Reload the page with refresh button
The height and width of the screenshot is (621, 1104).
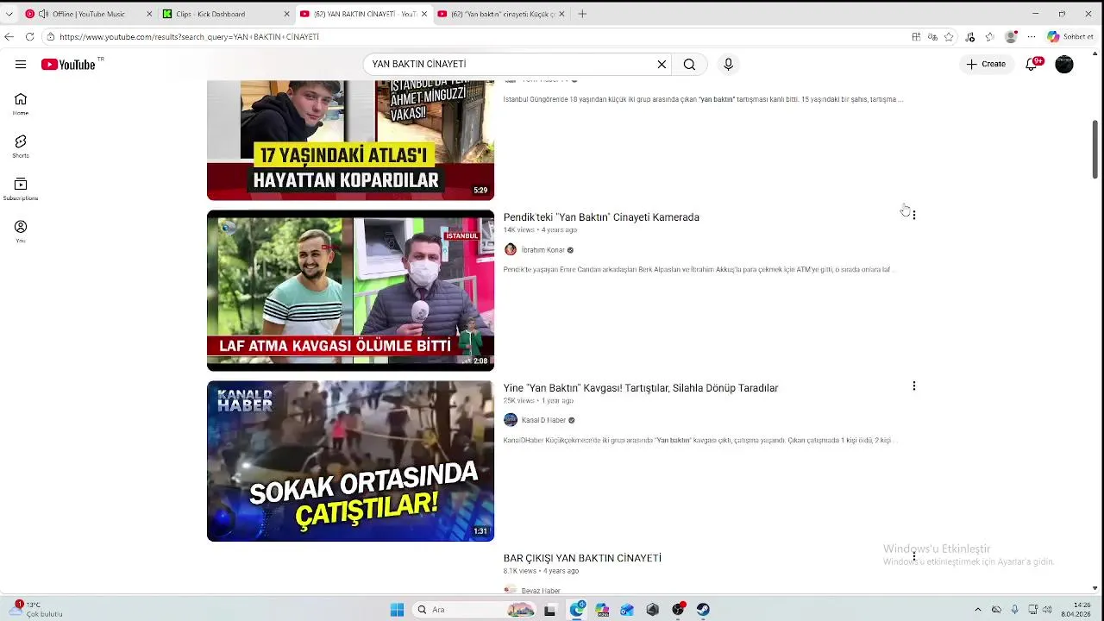(x=29, y=37)
